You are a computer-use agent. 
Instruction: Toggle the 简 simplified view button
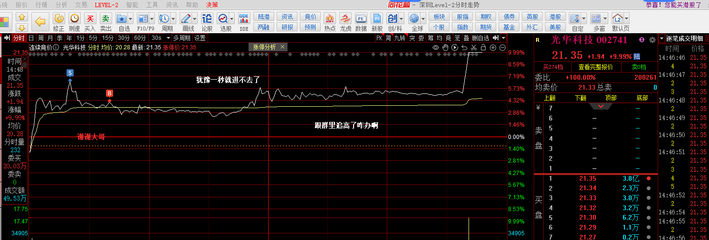pos(389,38)
